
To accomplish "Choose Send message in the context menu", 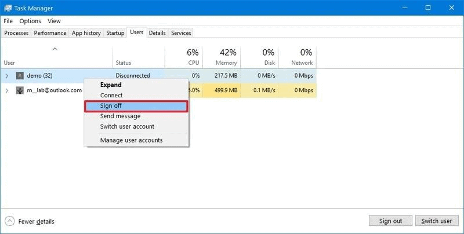I will (x=136, y=116).
